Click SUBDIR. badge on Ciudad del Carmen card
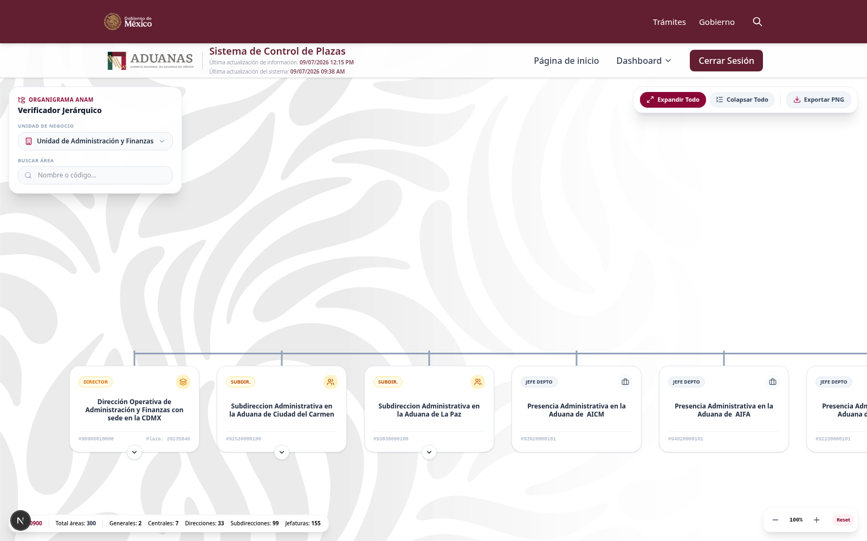Screen dimensions: 867x541 coord(241,382)
